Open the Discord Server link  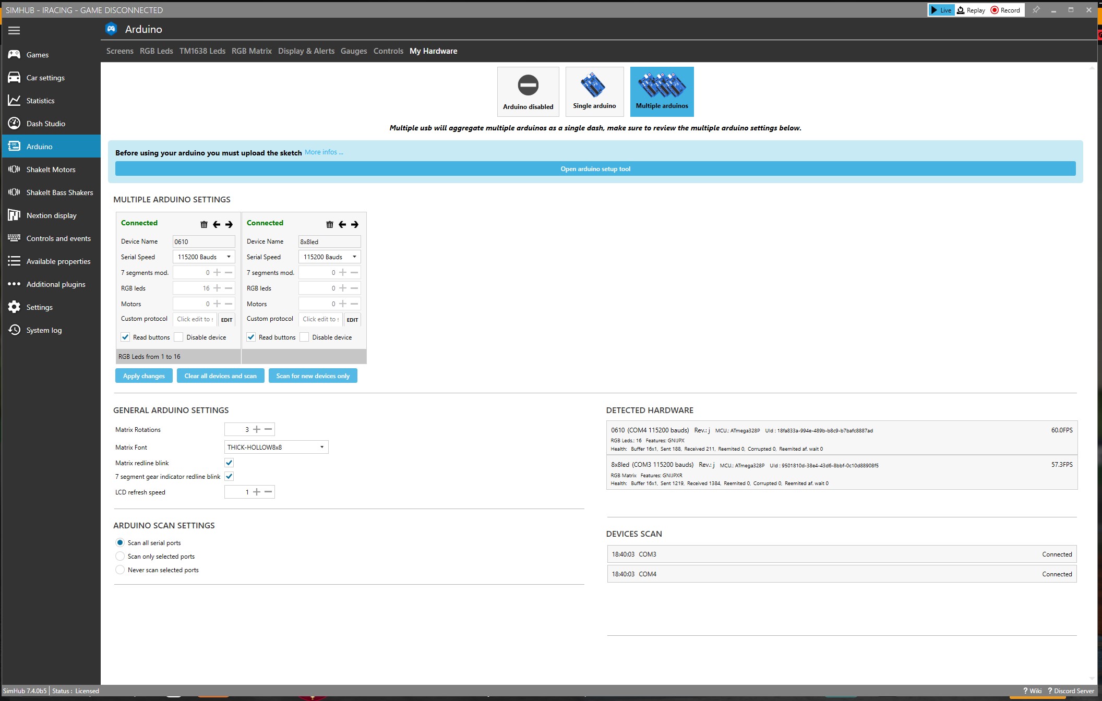pyautogui.click(x=1071, y=691)
